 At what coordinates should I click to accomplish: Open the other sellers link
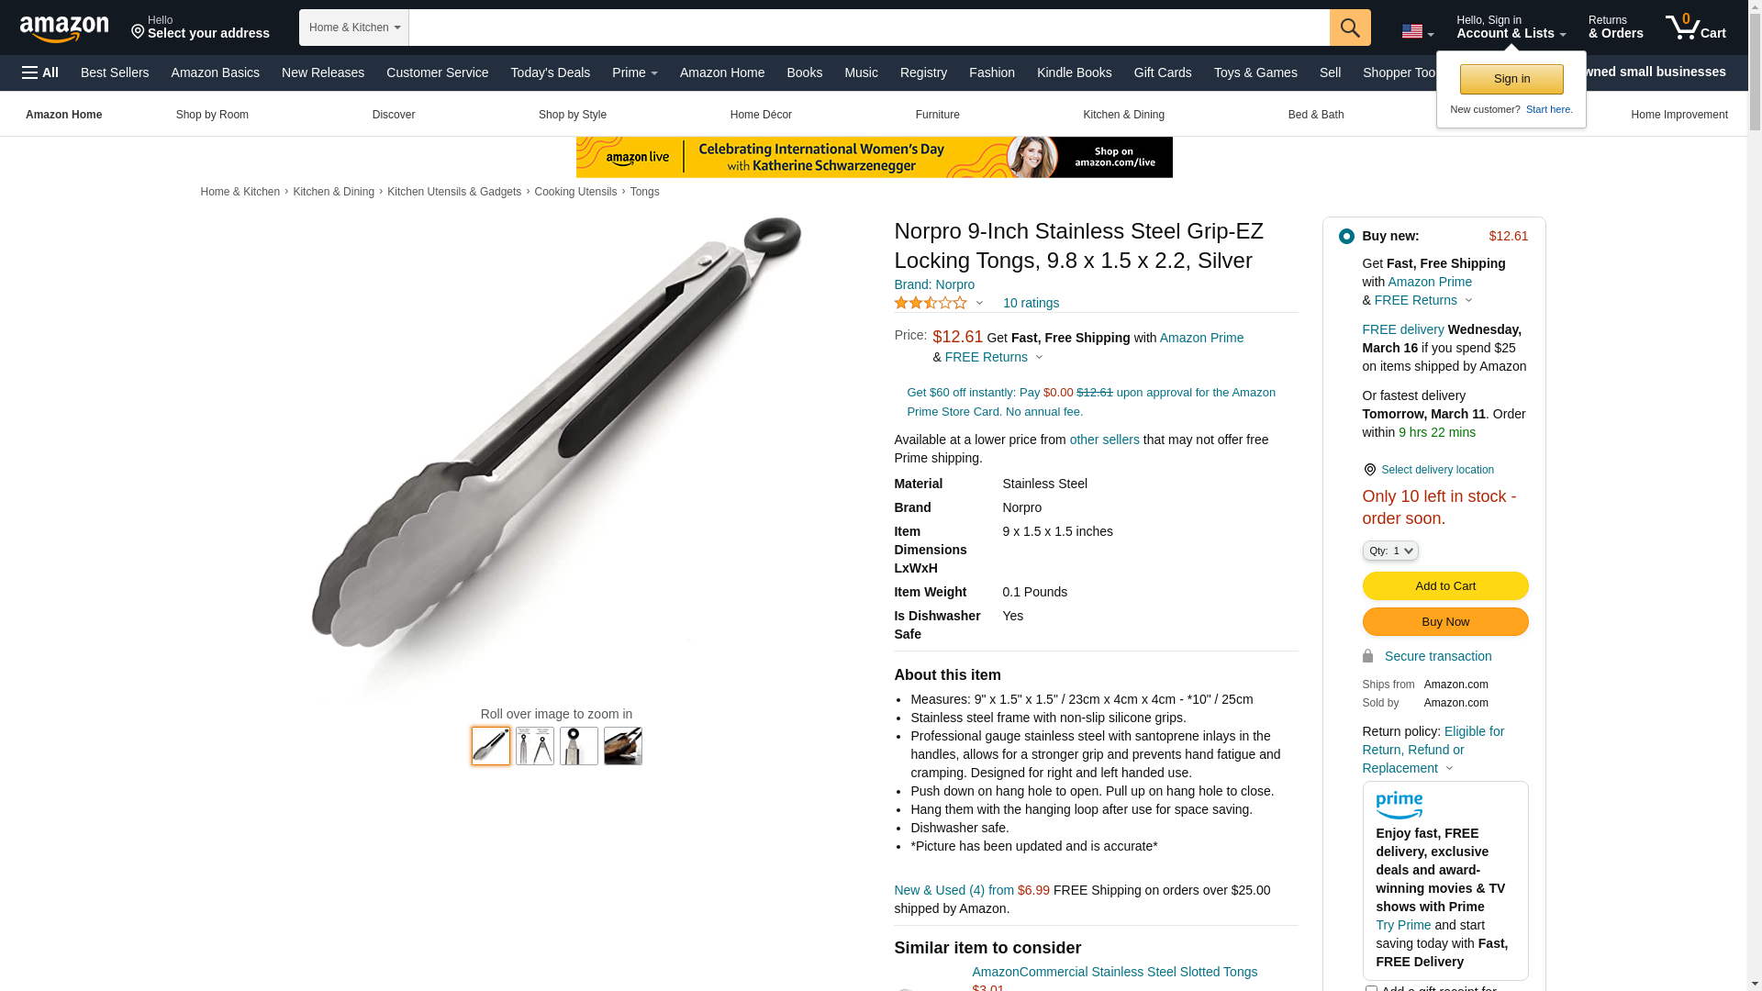[x=1104, y=440]
